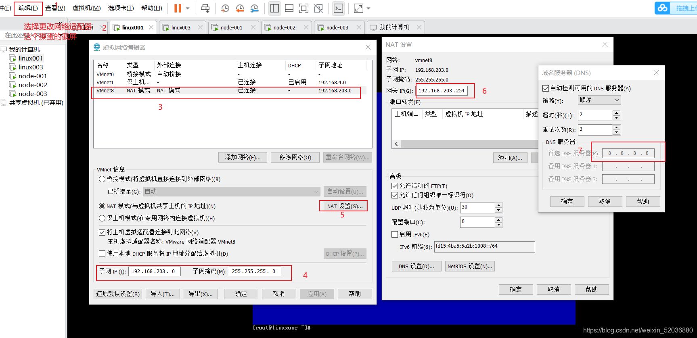Increase the UDP 超时 spinner value
Viewport: 697px width, 338px height.
499,205
